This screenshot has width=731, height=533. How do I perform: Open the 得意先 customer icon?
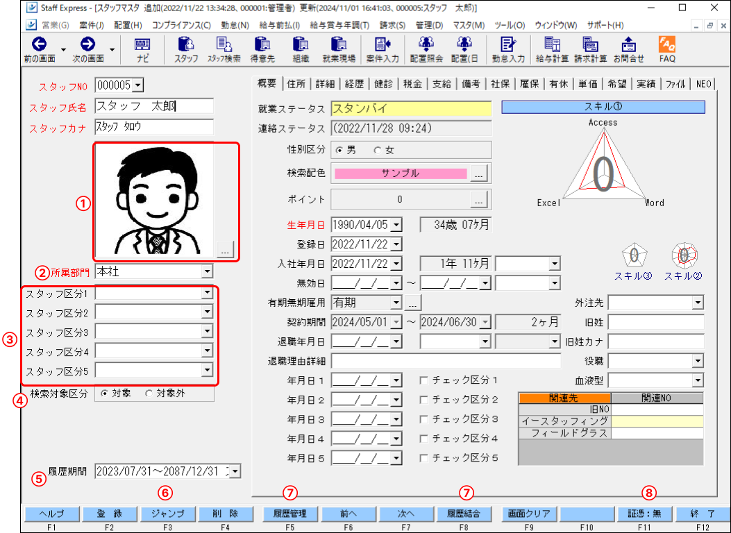[x=262, y=44]
